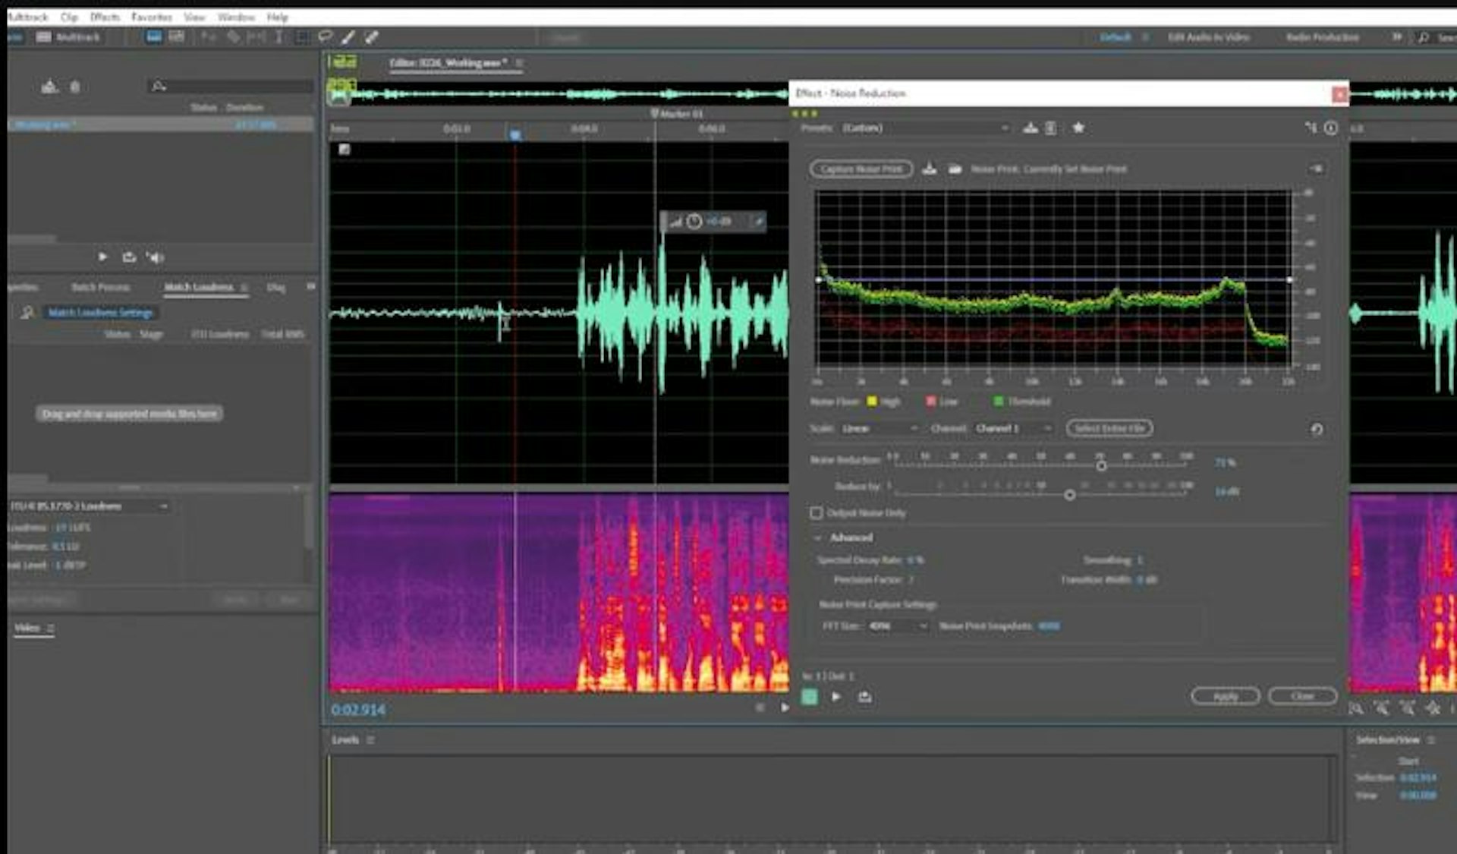
Task: Show more workspaces overflow arrows
Action: tap(1396, 37)
